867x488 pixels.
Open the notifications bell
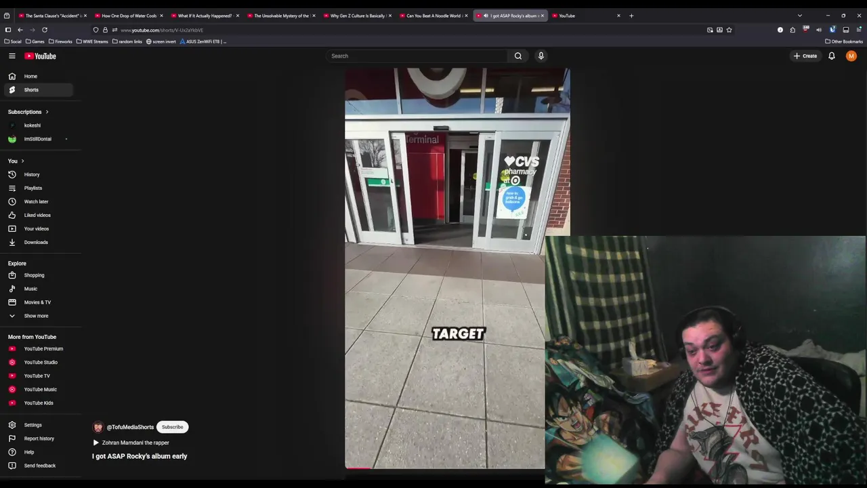pos(832,56)
